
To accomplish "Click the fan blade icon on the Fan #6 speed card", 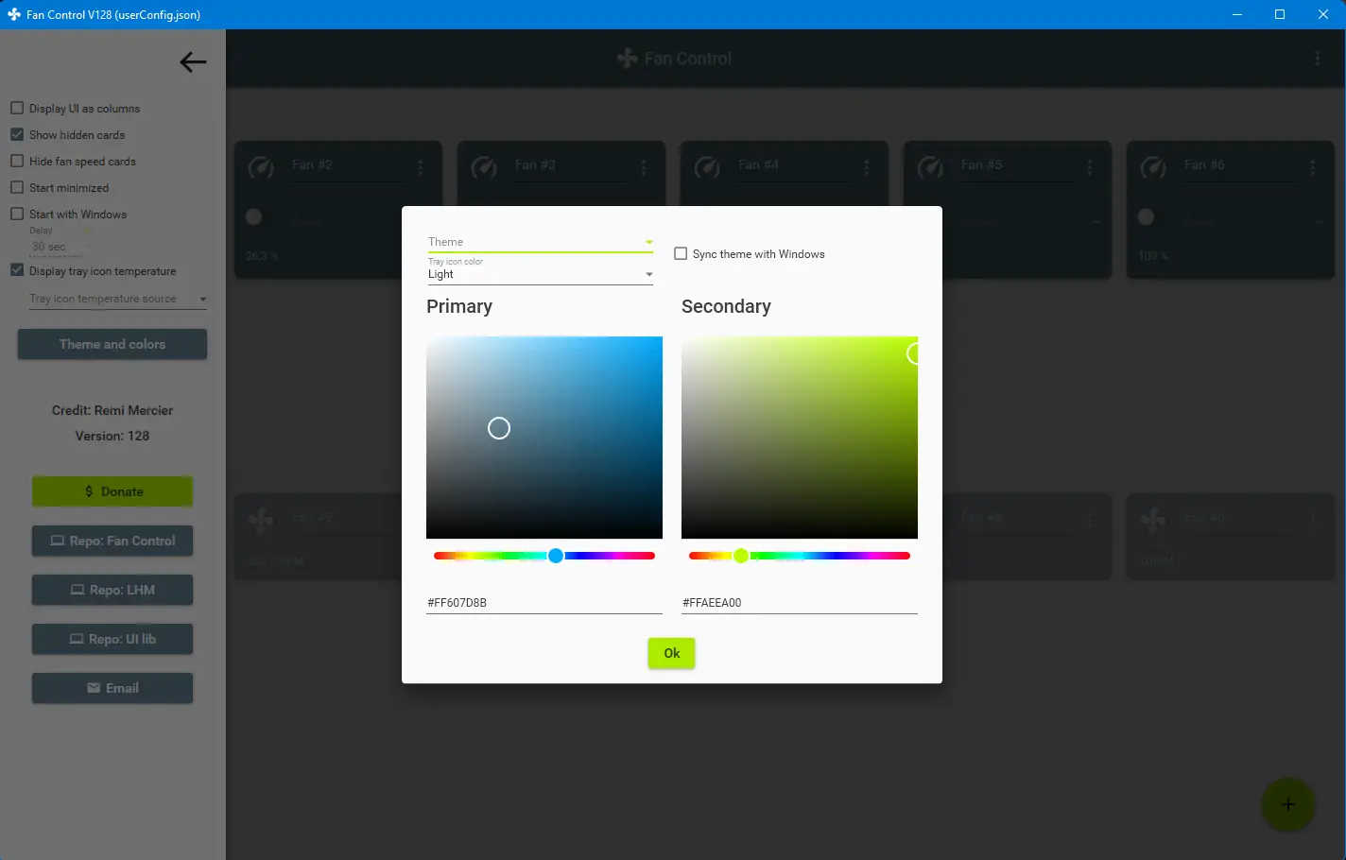I will (x=1153, y=520).
